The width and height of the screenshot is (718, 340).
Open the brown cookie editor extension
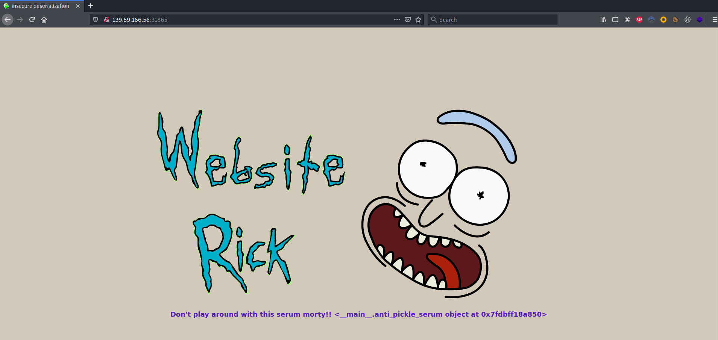675,20
